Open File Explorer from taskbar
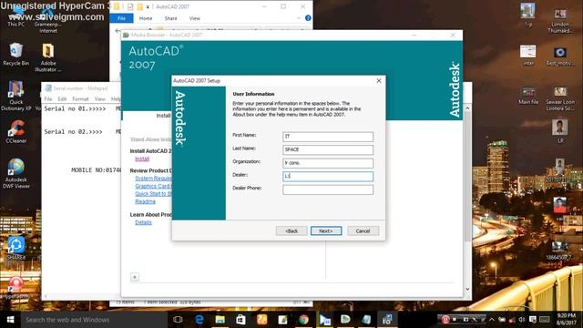The image size is (583, 328). pos(220,320)
